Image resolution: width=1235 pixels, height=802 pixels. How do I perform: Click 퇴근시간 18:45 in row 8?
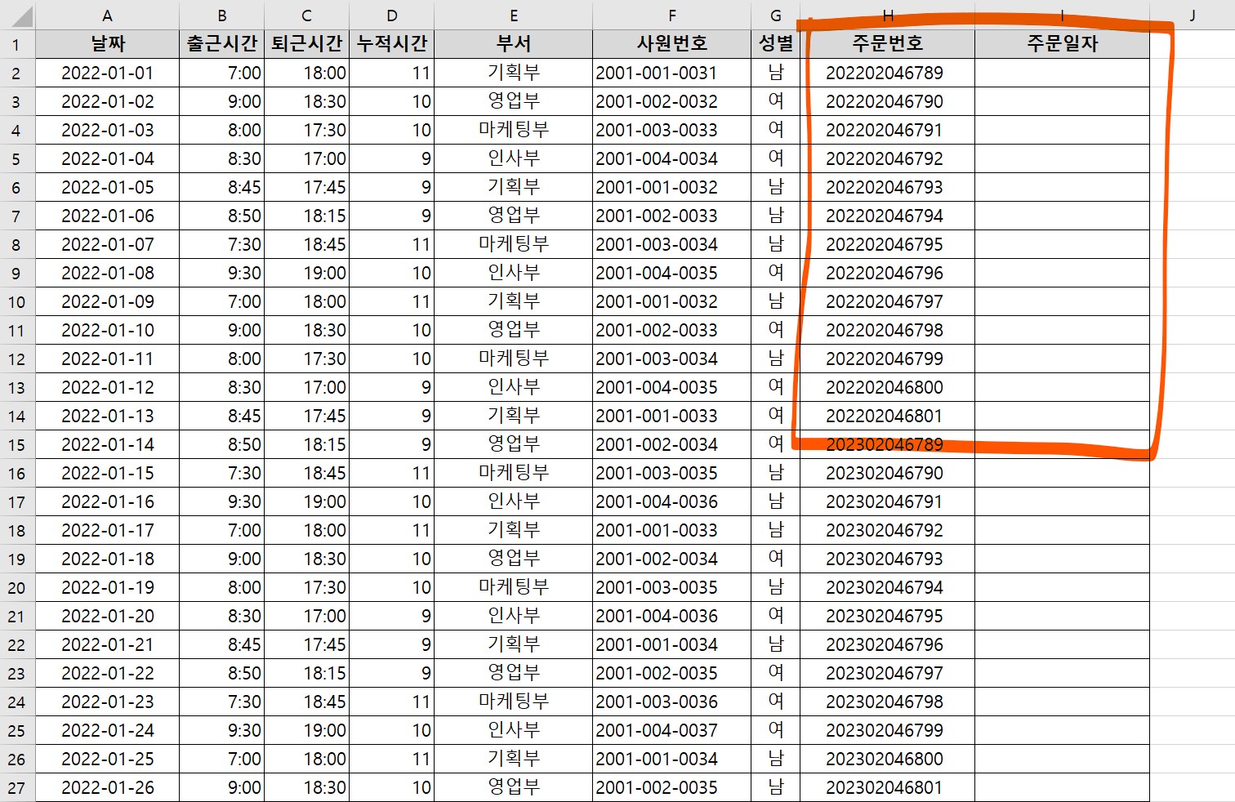tap(307, 245)
